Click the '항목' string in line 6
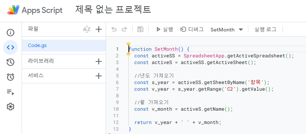 (x=256, y=83)
